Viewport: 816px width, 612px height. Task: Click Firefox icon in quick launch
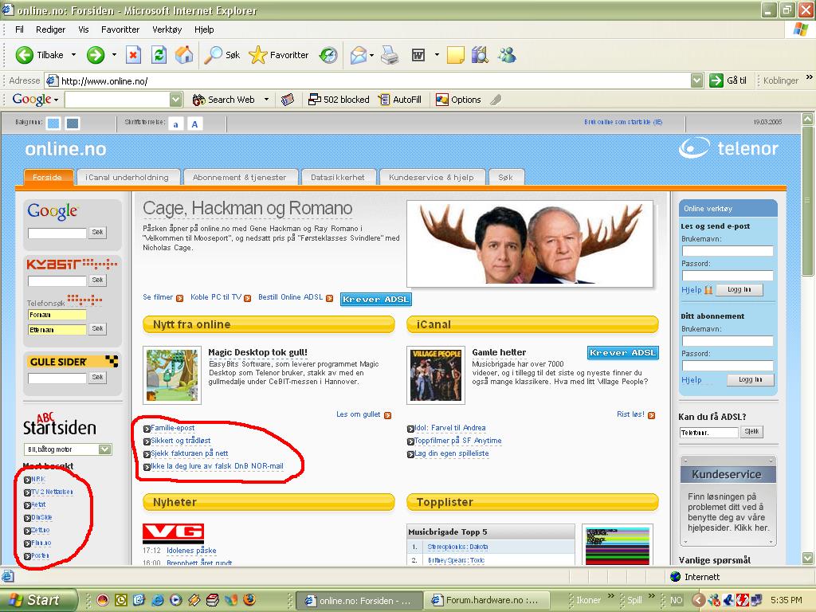click(249, 600)
